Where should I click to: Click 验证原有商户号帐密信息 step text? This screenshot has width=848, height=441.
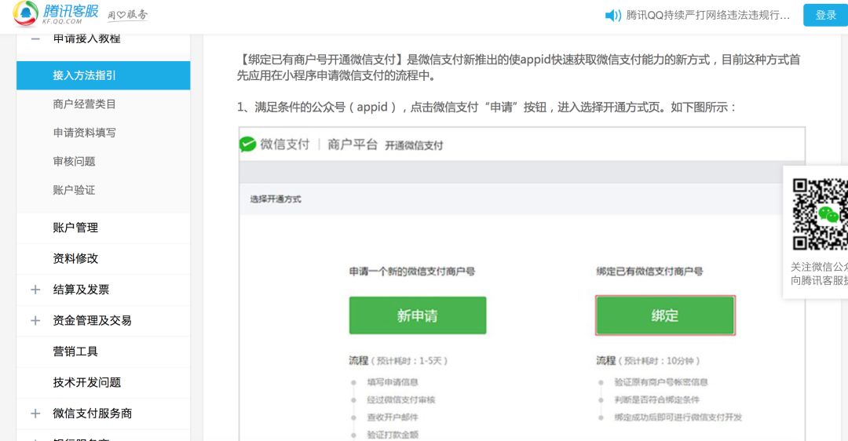tap(661, 382)
